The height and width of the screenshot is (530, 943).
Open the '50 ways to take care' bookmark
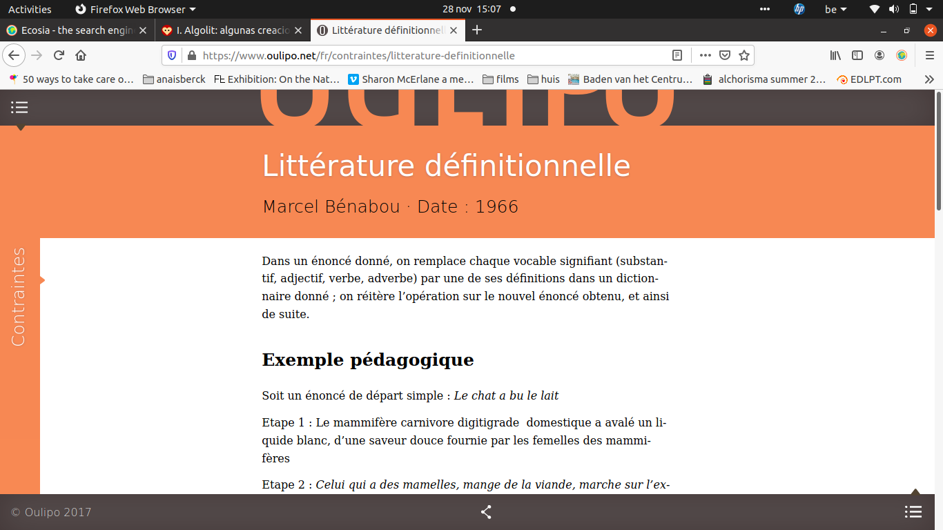pos(72,79)
